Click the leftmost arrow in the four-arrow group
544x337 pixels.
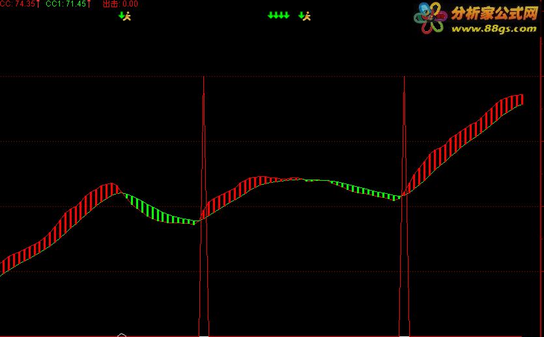[x=270, y=15]
